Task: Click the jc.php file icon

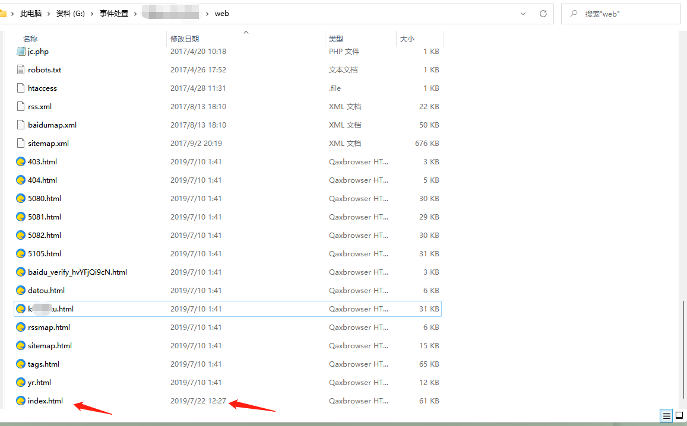Action: [21, 52]
